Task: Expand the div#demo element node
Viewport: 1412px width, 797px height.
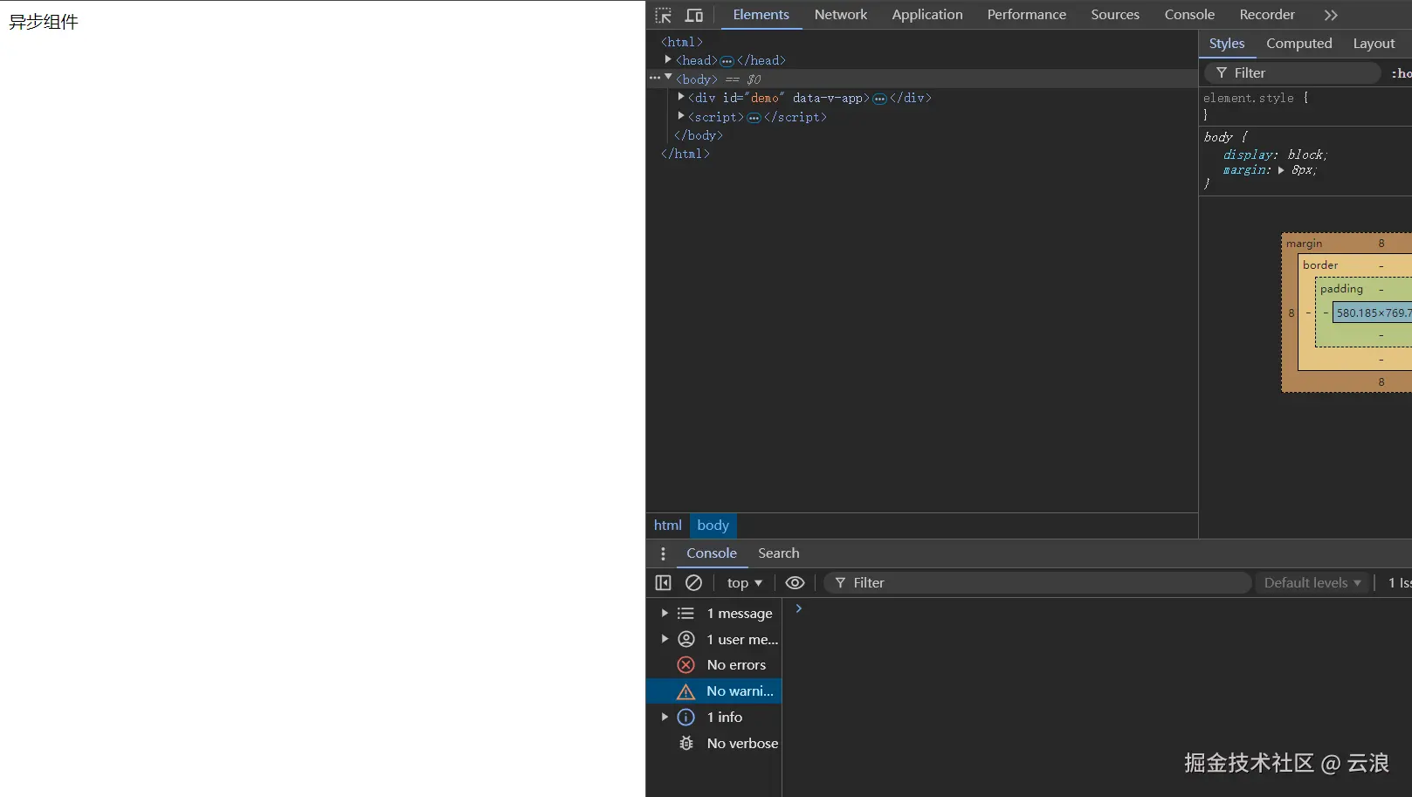Action: point(681,97)
